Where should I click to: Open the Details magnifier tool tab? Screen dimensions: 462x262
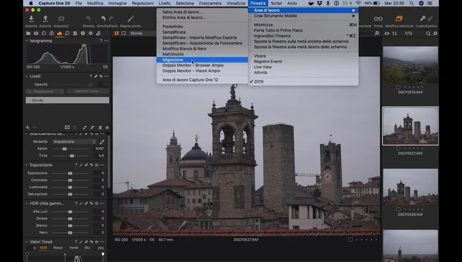coord(67,33)
